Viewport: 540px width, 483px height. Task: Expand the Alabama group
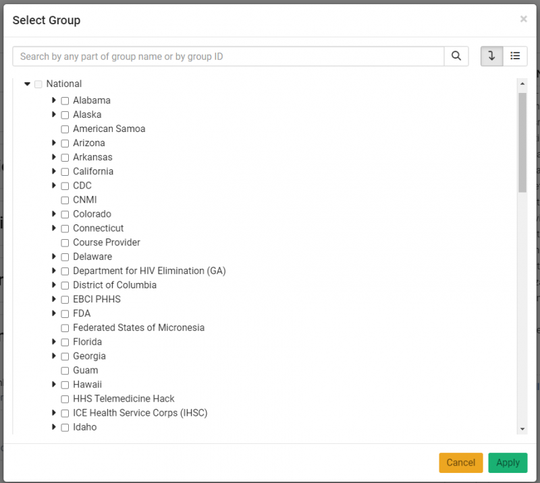[x=54, y=100]
